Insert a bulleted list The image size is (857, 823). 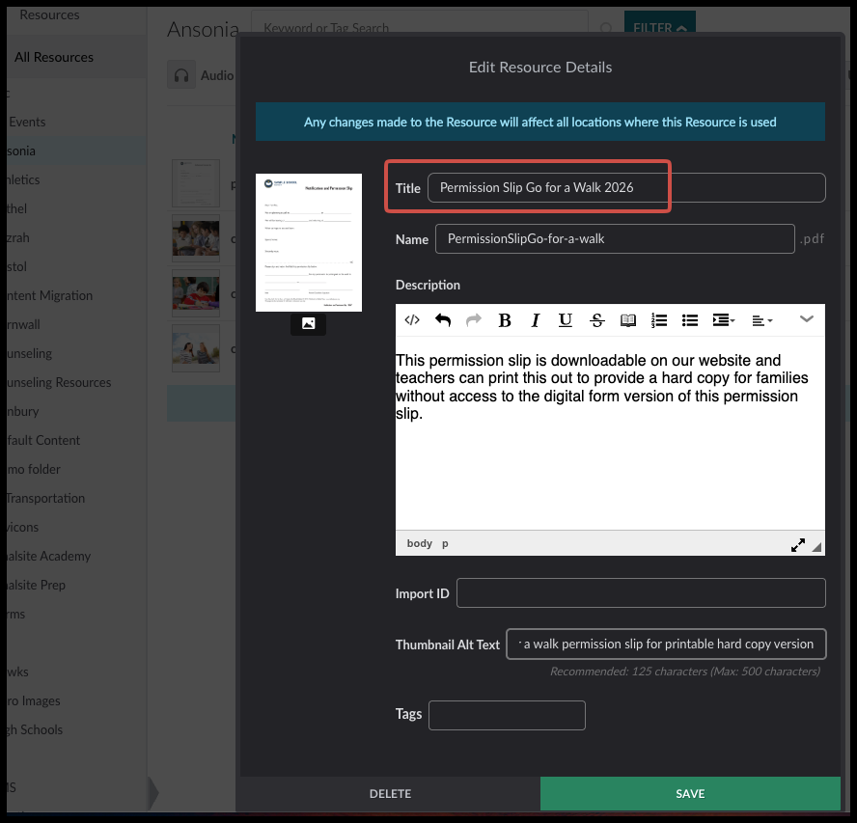click(690, 320)
